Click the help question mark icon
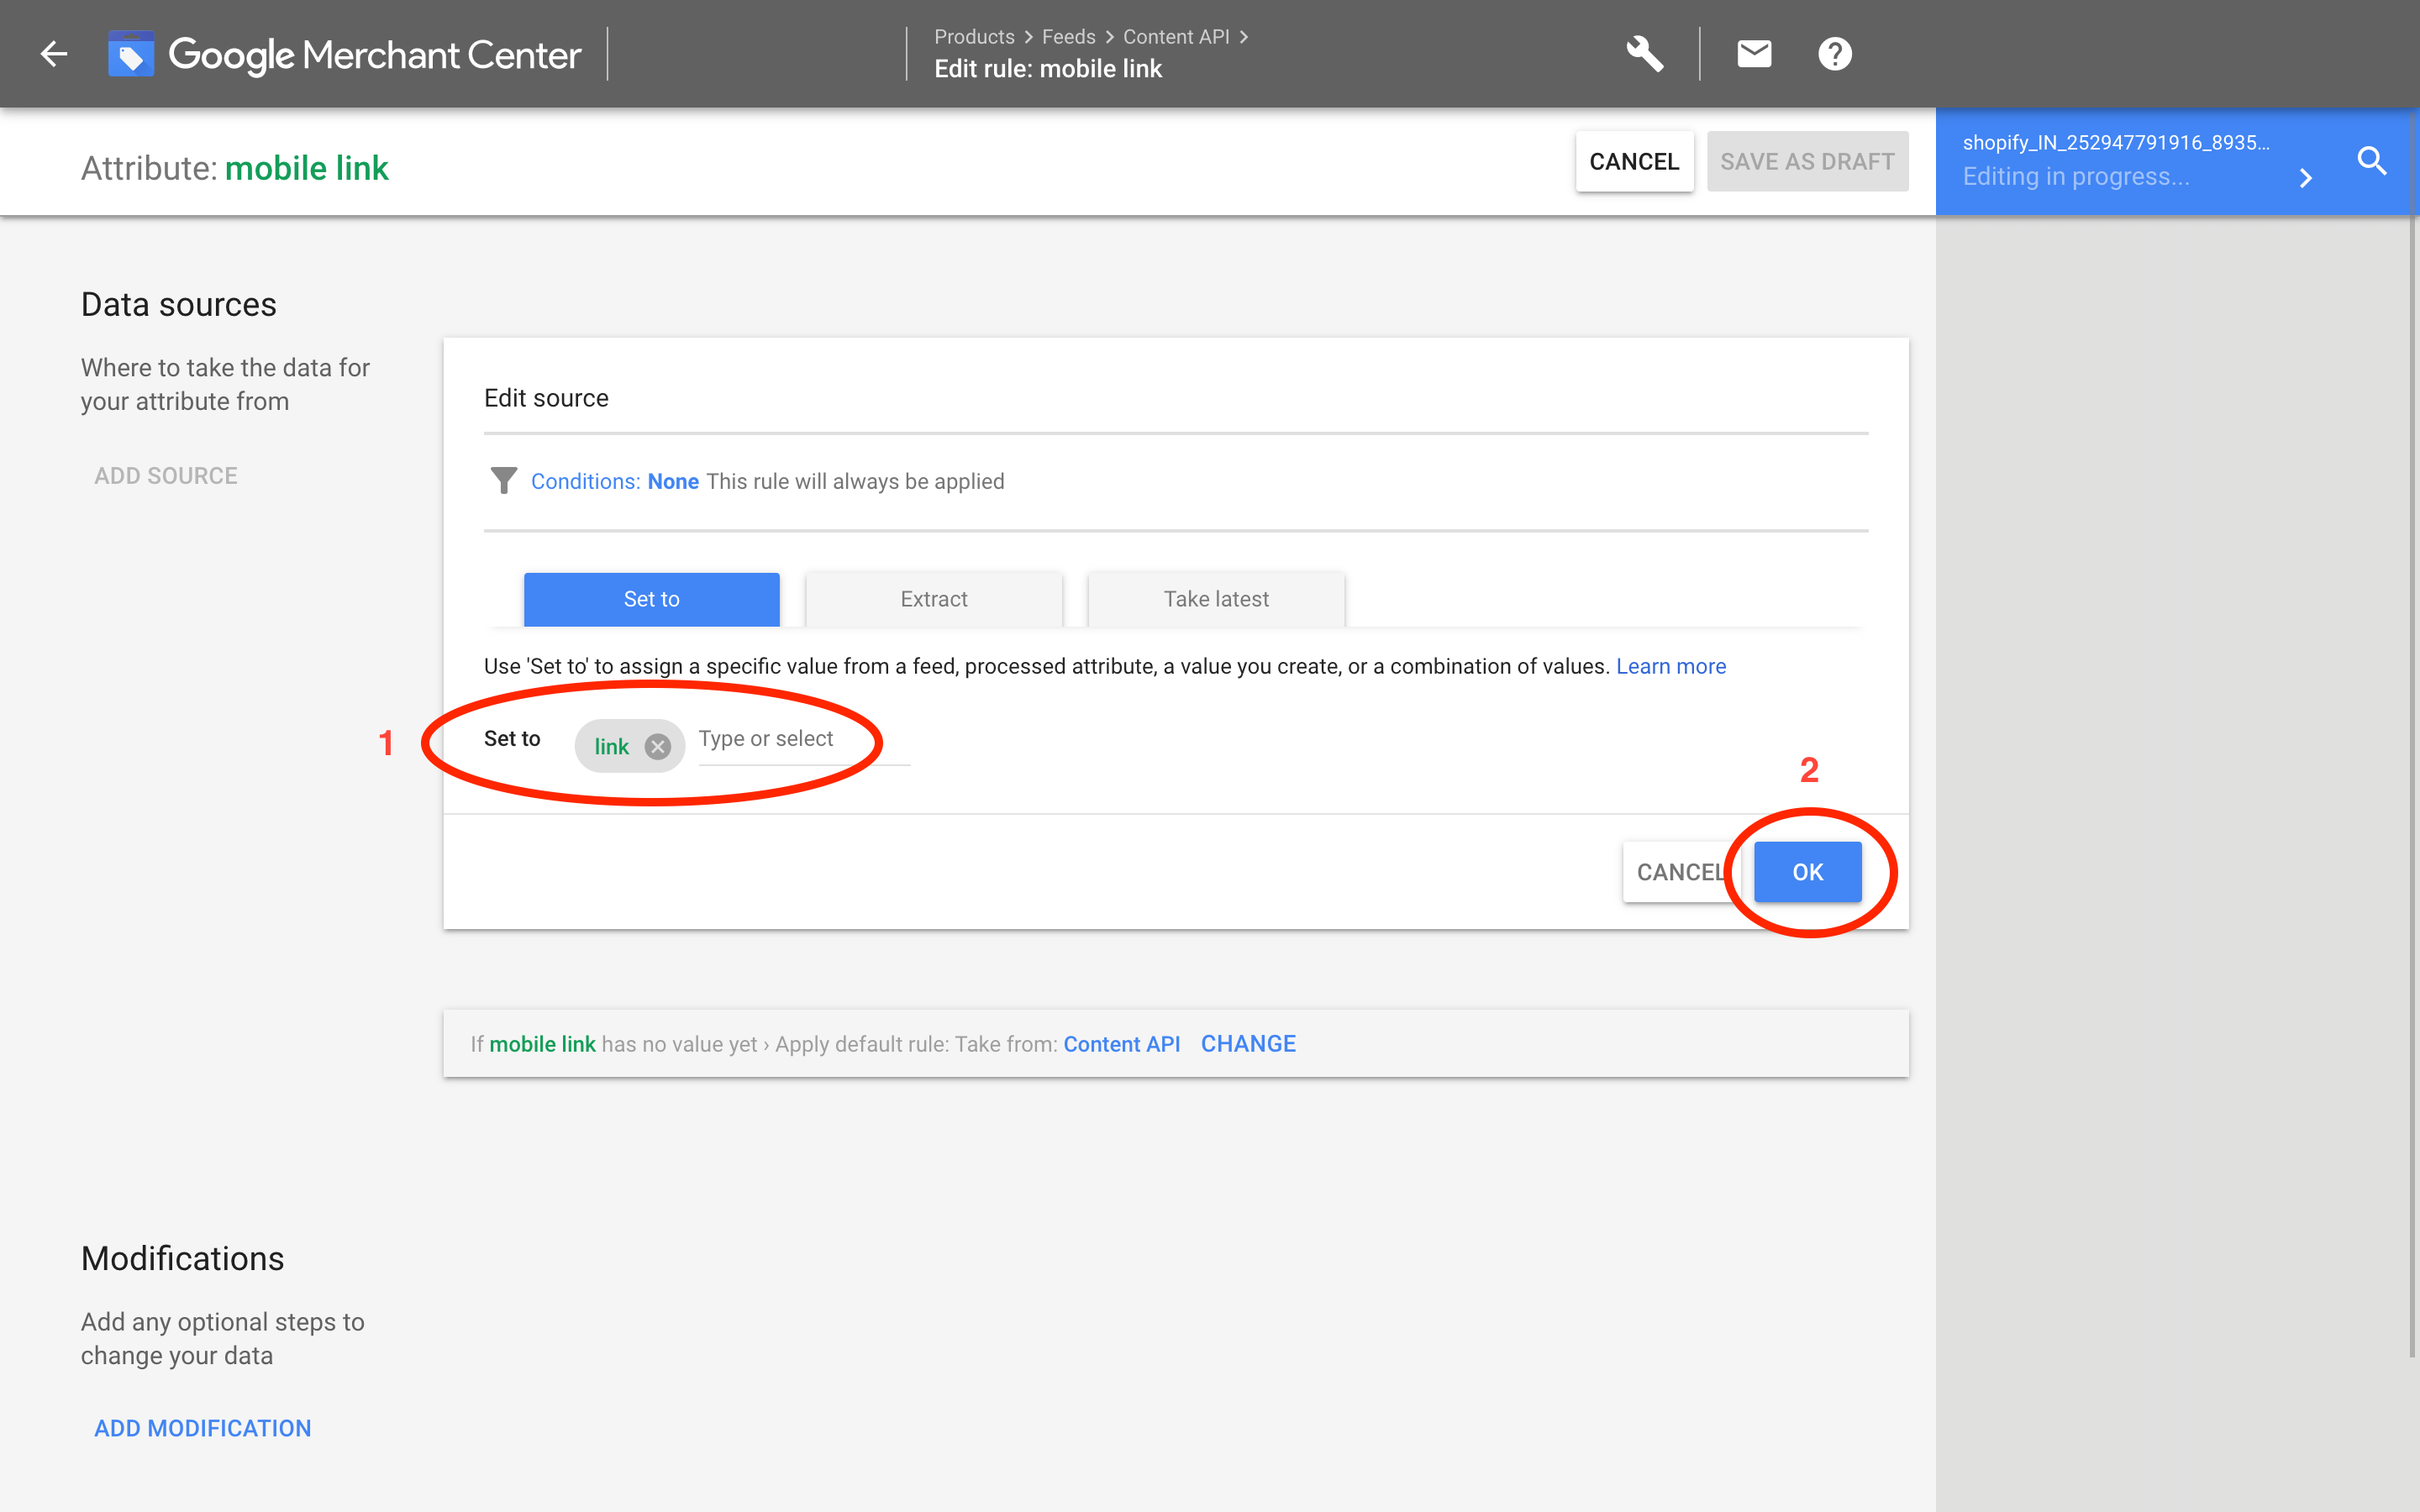The height and width of the screenshot is (1512, 2420). coord(1834,54)
